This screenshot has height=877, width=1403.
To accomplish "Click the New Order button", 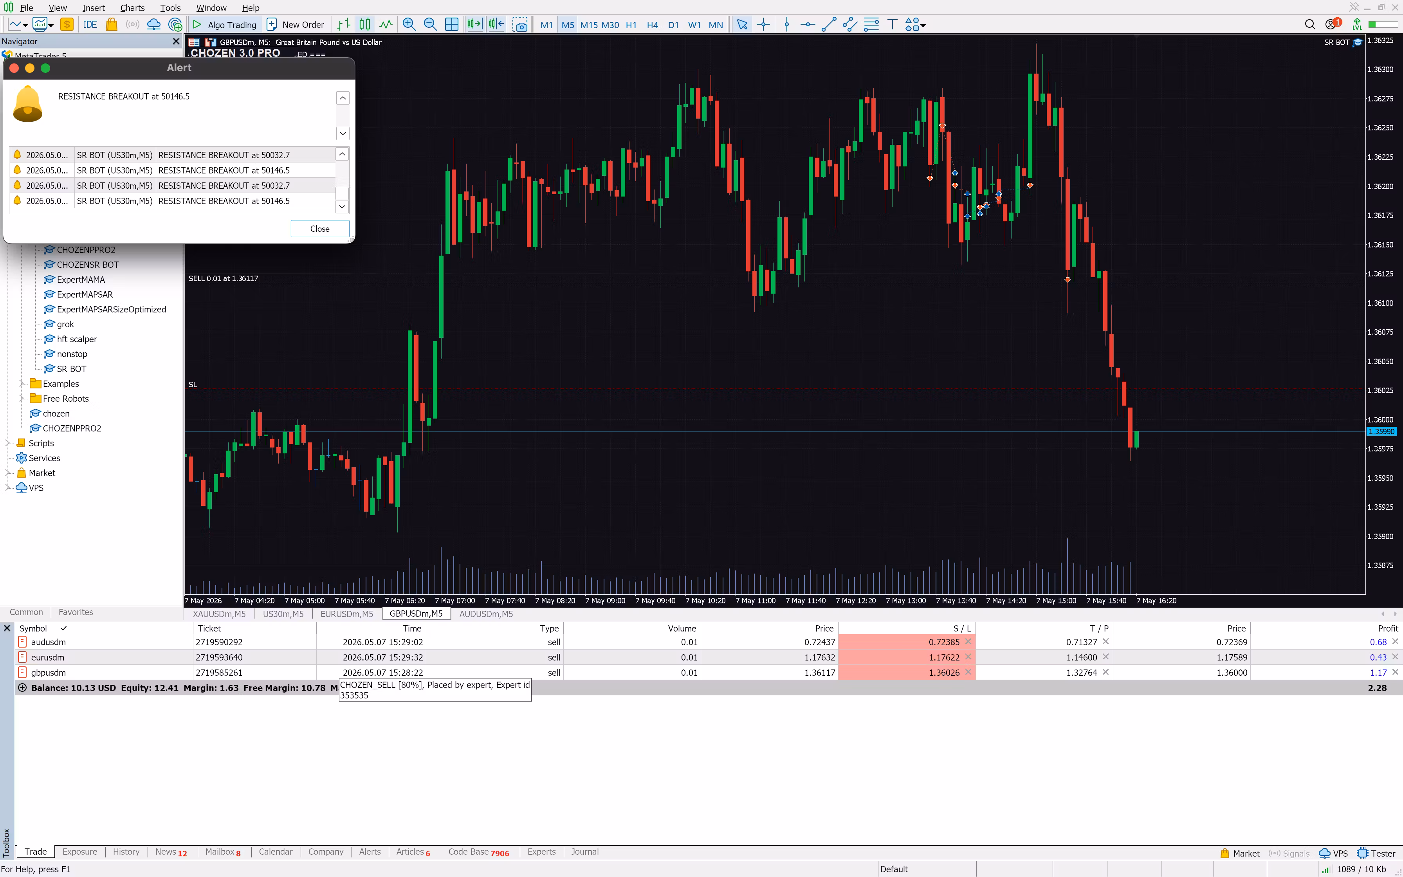I will click(295, 24).
